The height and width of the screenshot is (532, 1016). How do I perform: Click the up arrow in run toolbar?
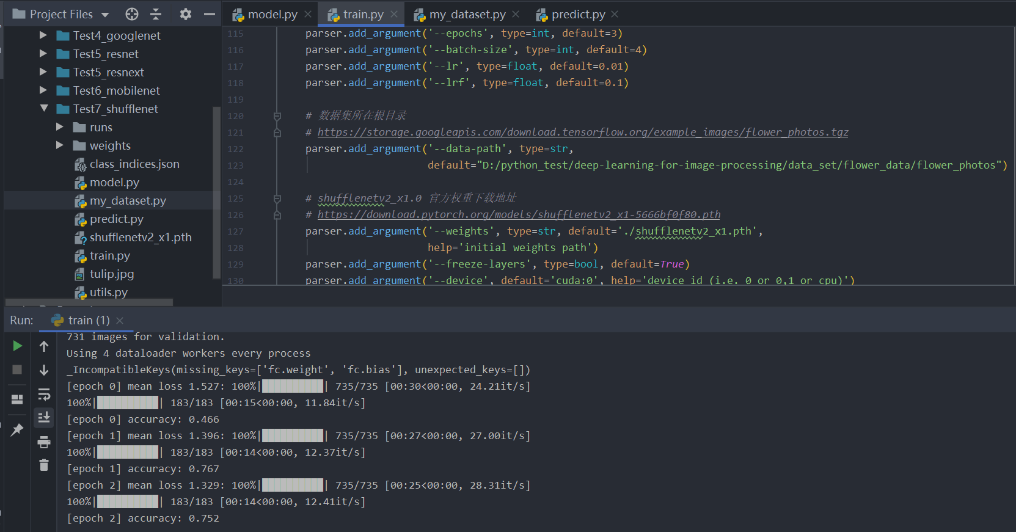pos(44,346)
